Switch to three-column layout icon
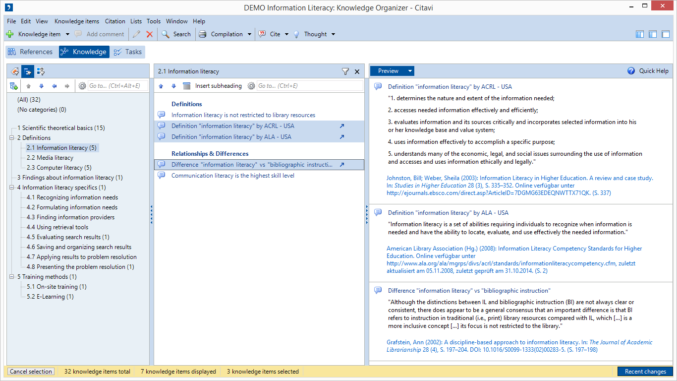Screen dimensions: 677x381 pos(640,34)
